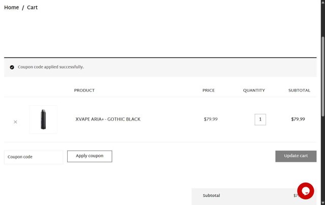This screenshot has width=325, height=205.
Task: Click the Update cart button
Action: tap(296, 156)
